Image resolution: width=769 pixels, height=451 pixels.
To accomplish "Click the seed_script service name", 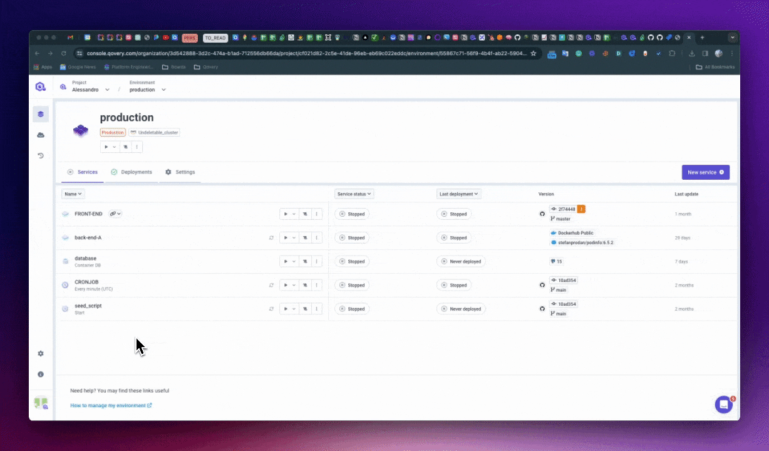I will (x=88, y=306).
